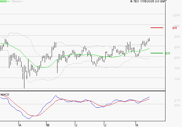Click the 0.10 MACD axis label
Image resolution: width=182 pixels, height=127 pixels.
coord(177,100)
